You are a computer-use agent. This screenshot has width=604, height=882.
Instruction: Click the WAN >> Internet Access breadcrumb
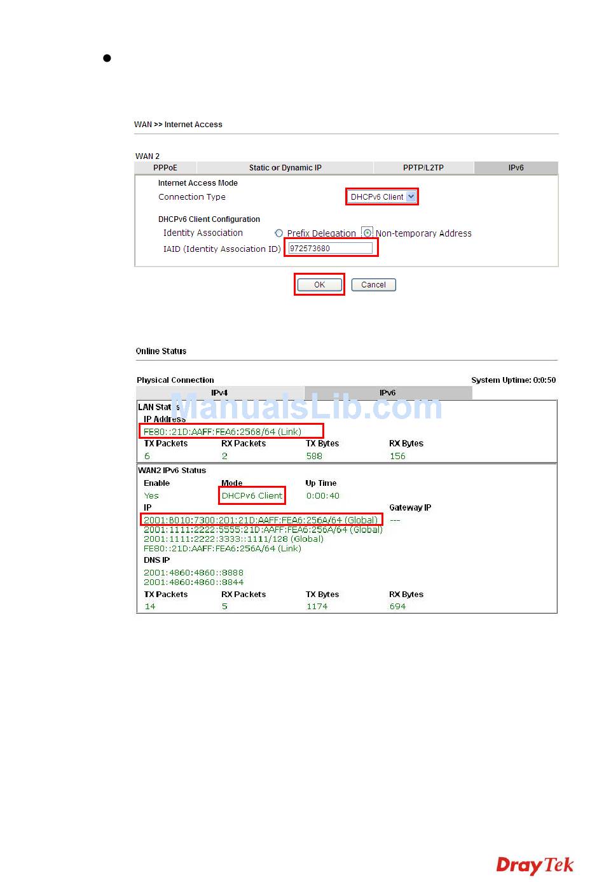click(x=178, y=125)
